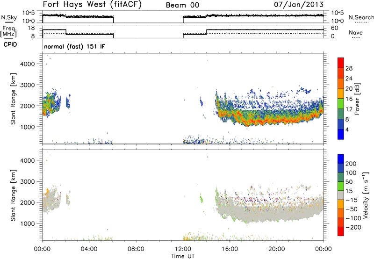Click the '18' tick on frequency axis
This screenshot has width=374, height=259.
pos(31,28)
